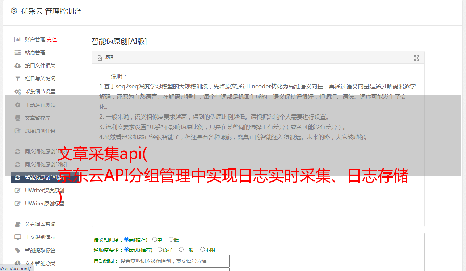
Task: Go to 正文识别演示 page
Action: 40,237
